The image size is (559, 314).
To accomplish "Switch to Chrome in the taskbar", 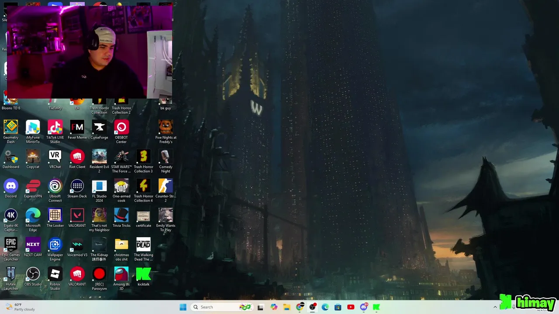I will (300, 307).
